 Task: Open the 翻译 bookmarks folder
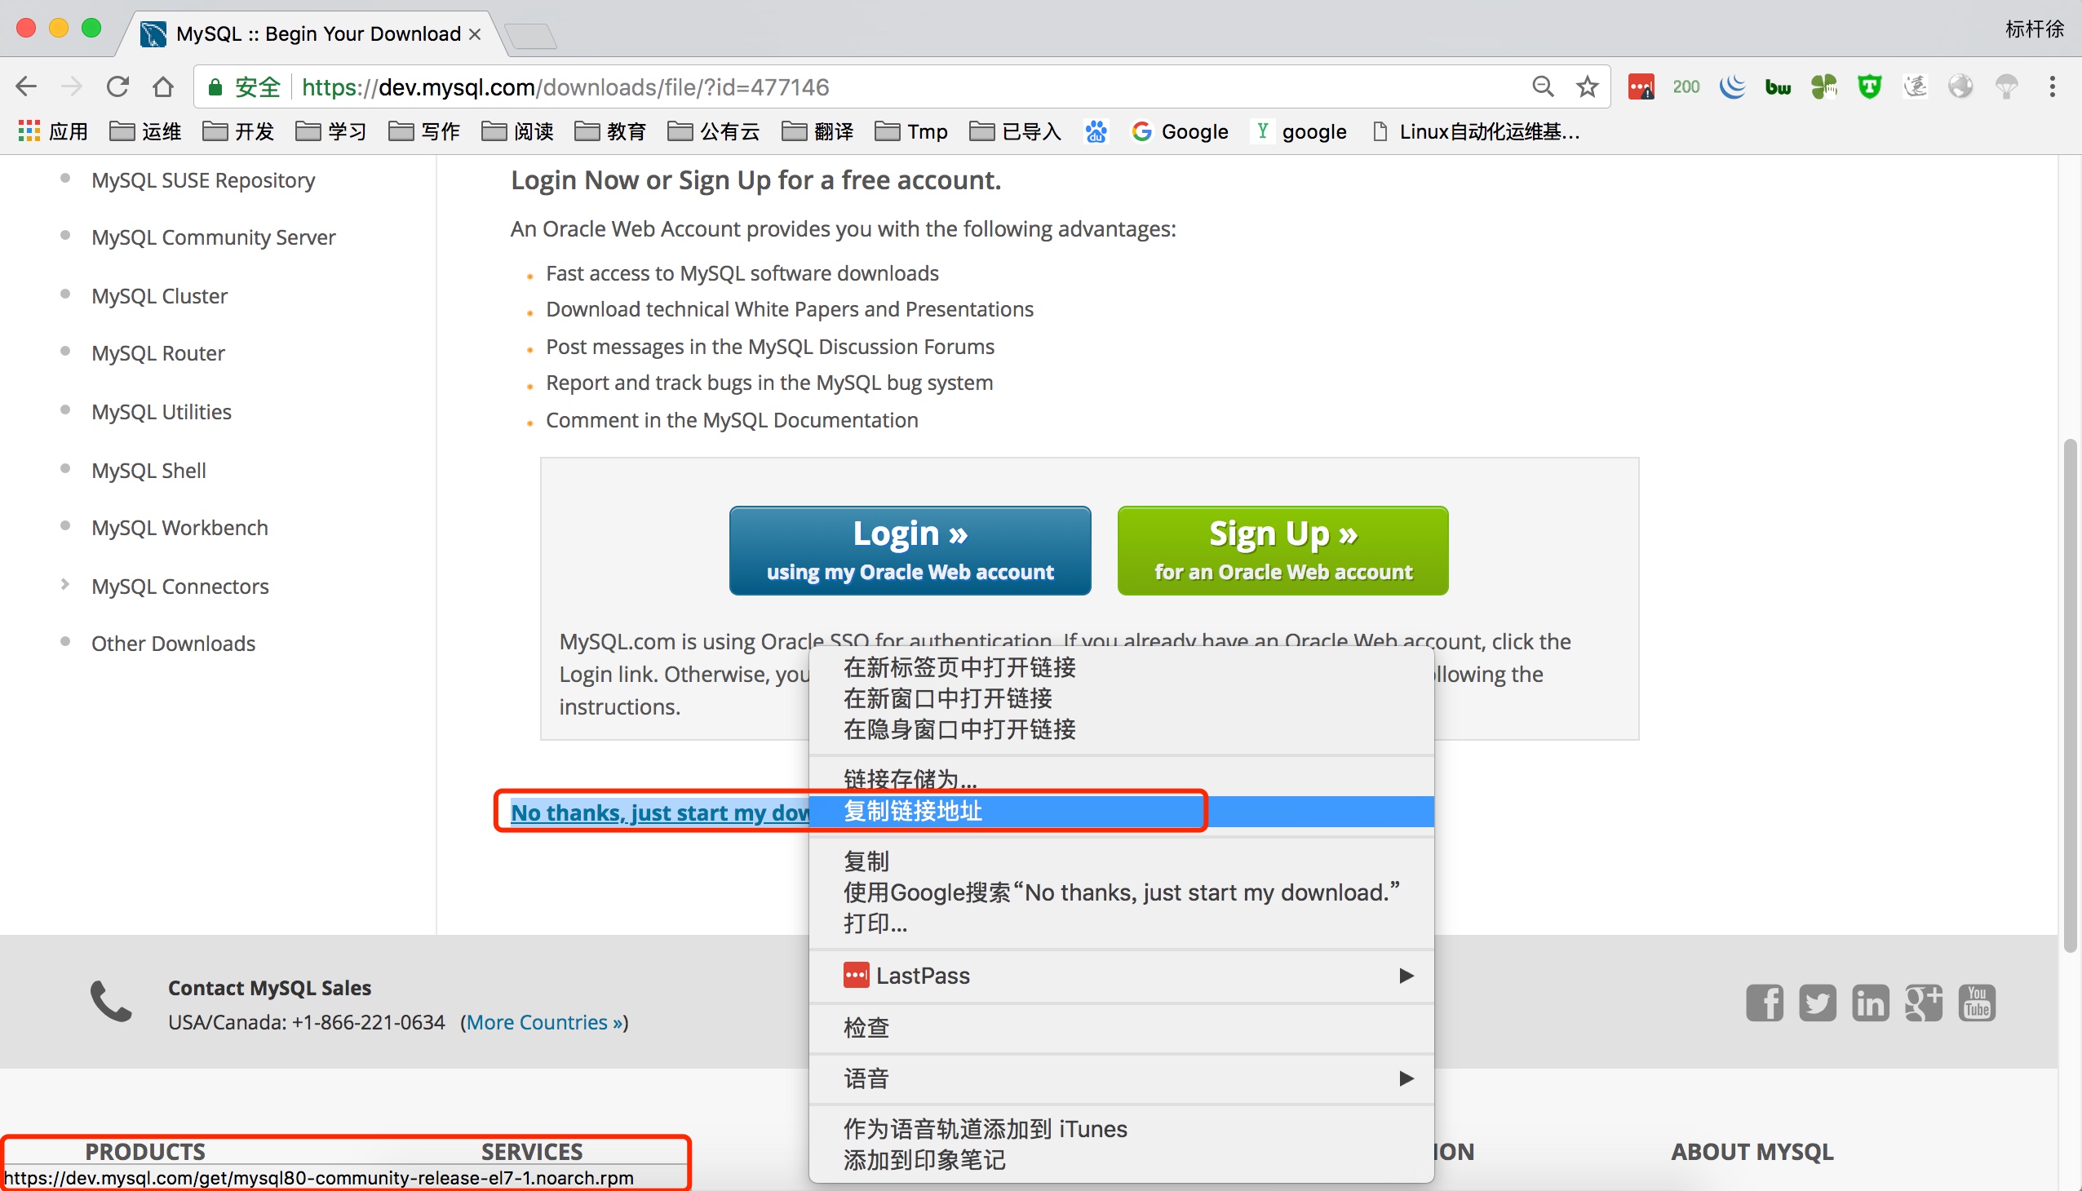click(x=818, y=131)
